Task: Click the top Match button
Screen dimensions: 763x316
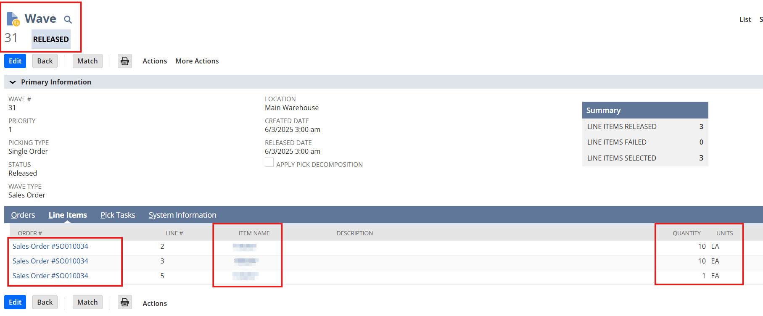Action: coord(87,61)
